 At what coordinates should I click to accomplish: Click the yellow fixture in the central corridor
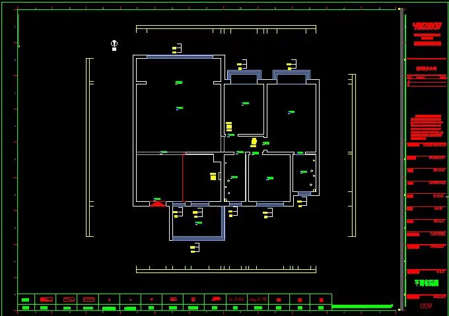tap(254, 141)
